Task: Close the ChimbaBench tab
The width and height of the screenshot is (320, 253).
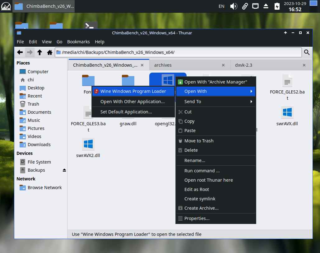Action: coord(142,65)
